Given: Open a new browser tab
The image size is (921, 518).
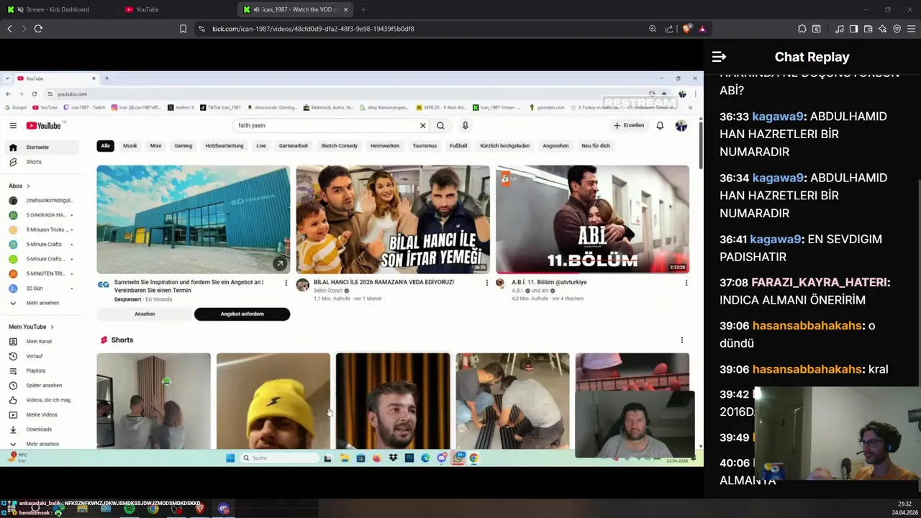Looking at the screenshot, I should click(x=363, y=9).
